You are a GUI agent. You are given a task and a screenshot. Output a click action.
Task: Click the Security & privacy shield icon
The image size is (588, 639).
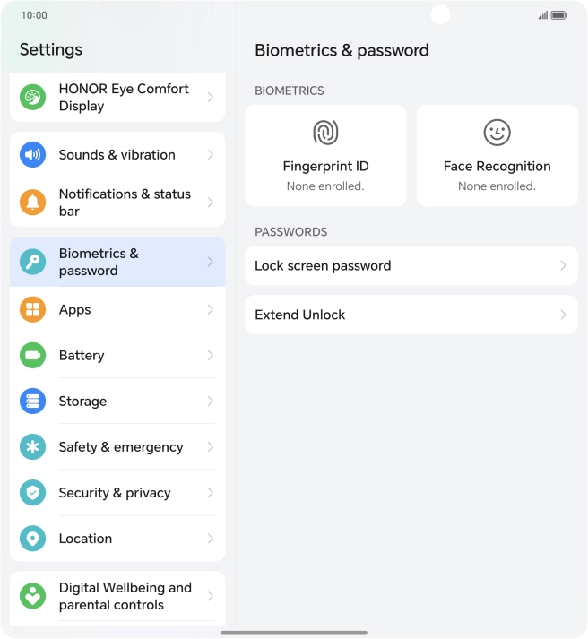coord(33,492)
